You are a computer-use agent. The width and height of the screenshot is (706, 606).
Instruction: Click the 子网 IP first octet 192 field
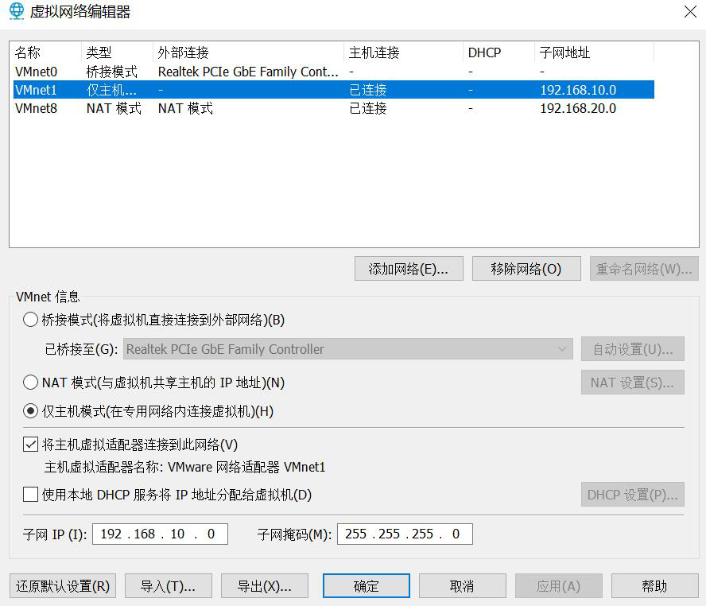pos(111,534)
